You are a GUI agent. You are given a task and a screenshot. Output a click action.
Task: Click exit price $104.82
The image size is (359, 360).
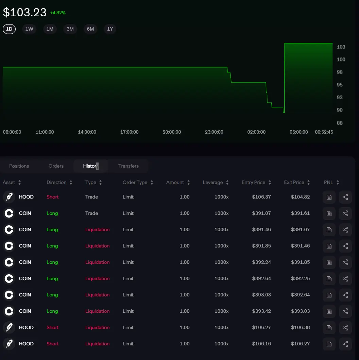pos(300,197)
